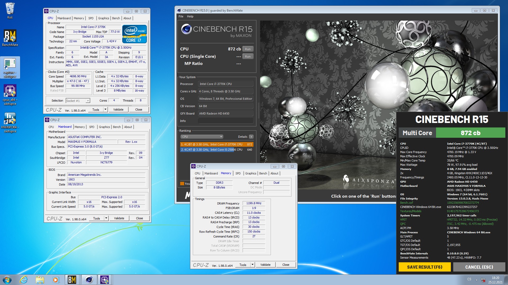Click Close in the Memory CPU-Z window
508x285 pixels.
(x=286, y=265)
